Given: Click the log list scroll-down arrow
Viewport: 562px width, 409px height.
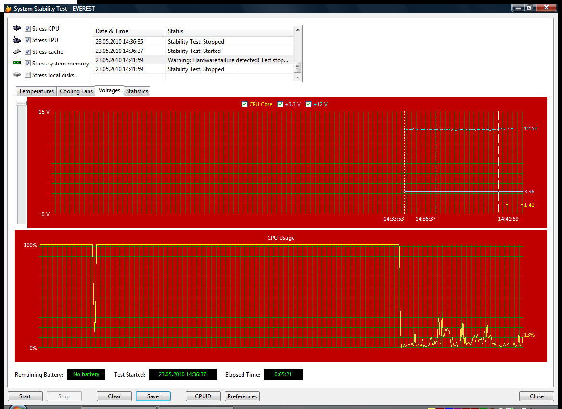Looking at the screenshot, I should [x=297, y=77].
